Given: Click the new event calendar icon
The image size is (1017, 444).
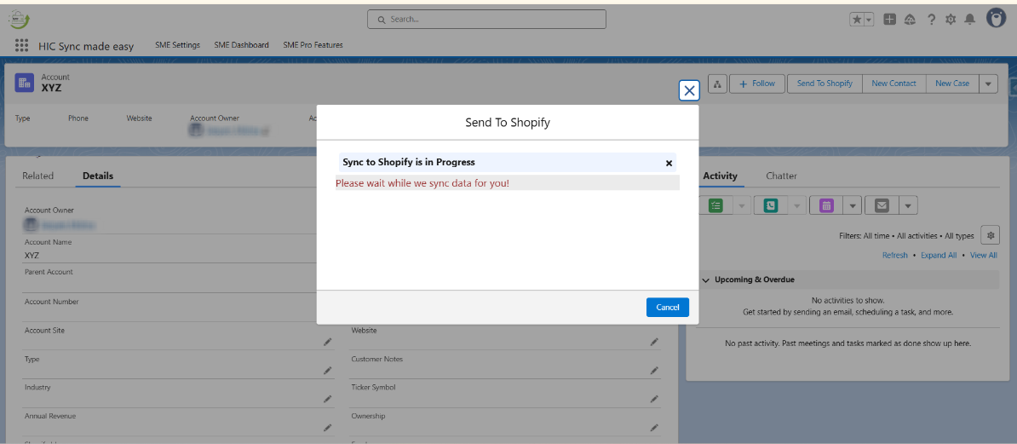Looking at the screenshot, I should (x=826, y=205).
